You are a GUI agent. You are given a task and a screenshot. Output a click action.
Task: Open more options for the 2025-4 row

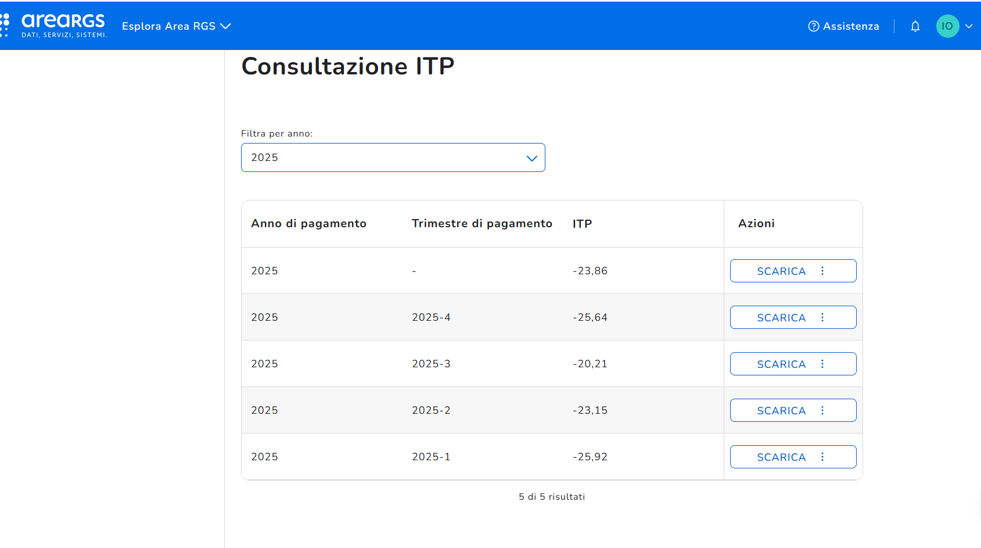[822, 317]
